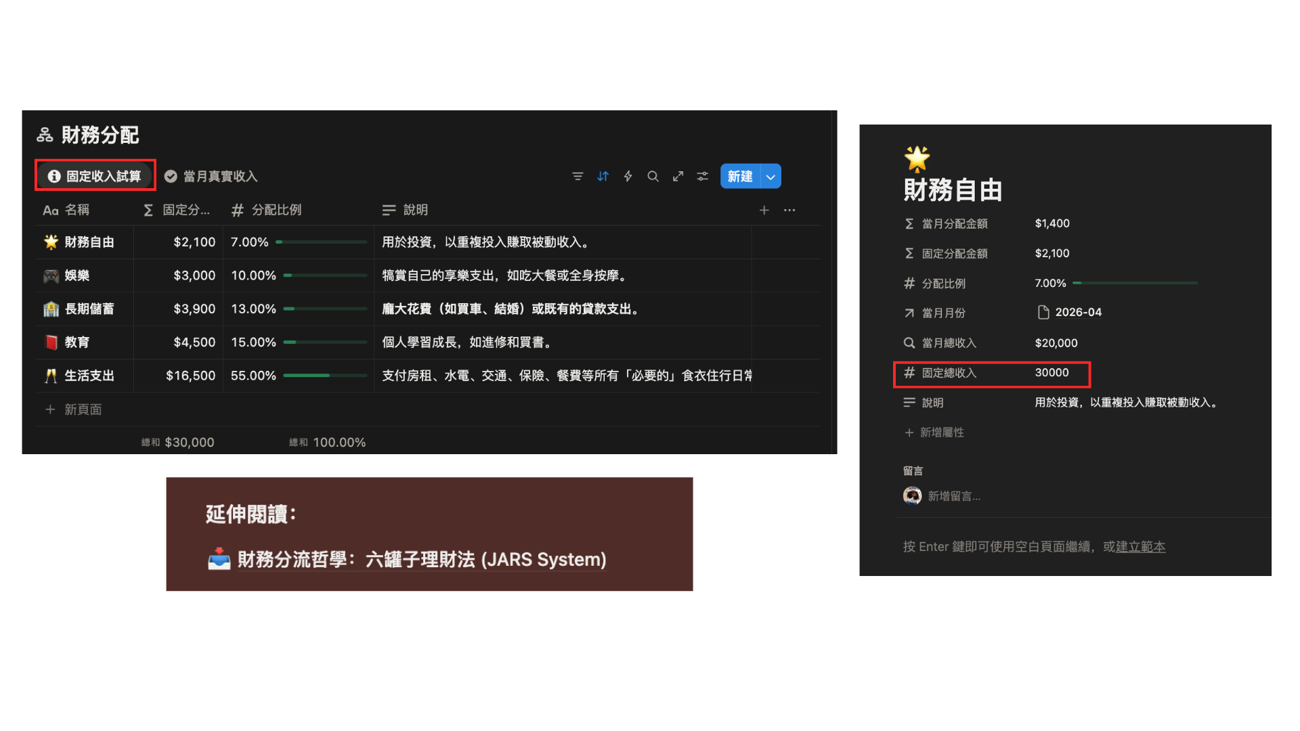Open the 分配比例 column header menu
The height and width of the screenshot is (731, 1300).
276,211
